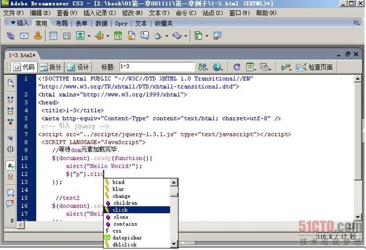Click code editor scroll up arrow
The width and height of the screenshot is (366, 250).
(357, 79)
